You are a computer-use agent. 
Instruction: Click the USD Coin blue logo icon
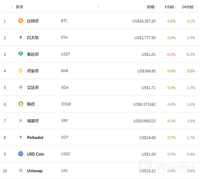[21, 154]
